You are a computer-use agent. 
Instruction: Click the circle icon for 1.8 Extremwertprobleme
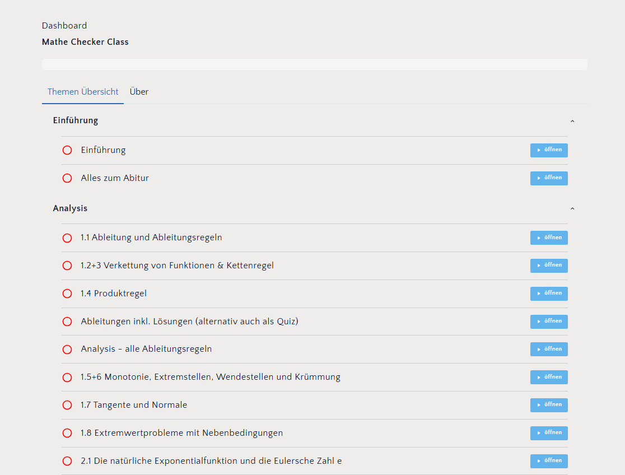point(67,433)
